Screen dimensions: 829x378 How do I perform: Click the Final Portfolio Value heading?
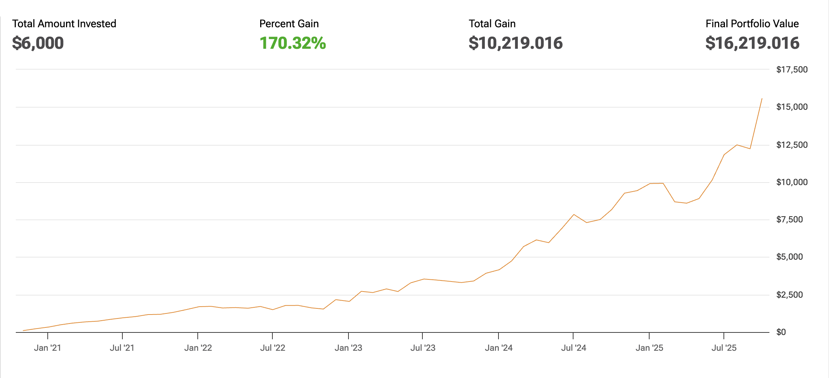(752, 24)
